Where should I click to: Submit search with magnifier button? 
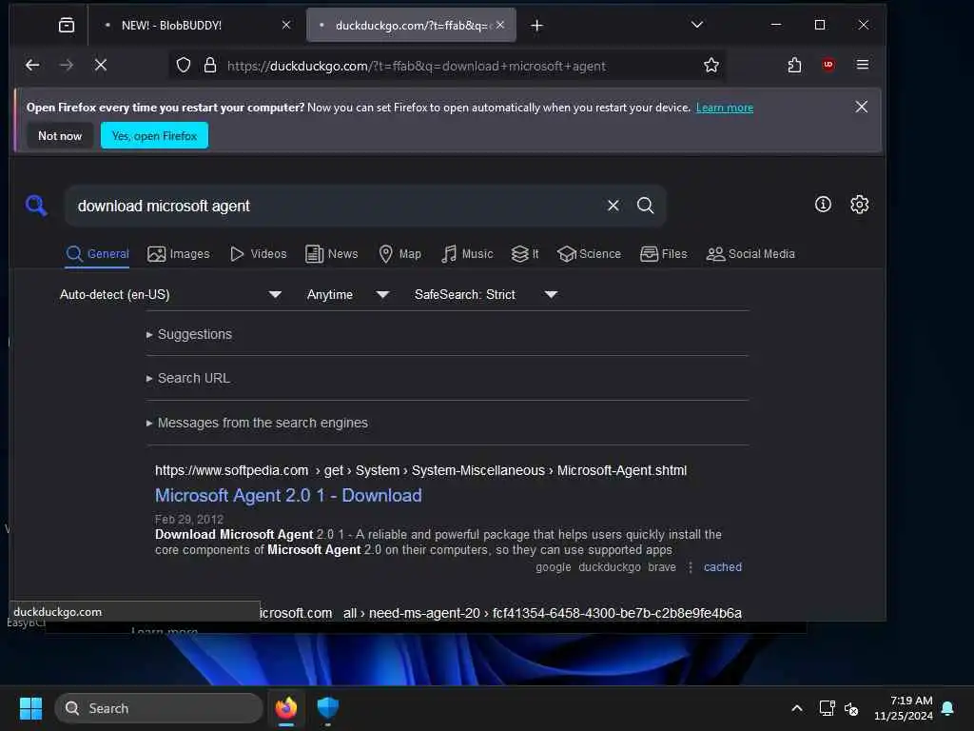pyautogui.click(x=646, y=206)
